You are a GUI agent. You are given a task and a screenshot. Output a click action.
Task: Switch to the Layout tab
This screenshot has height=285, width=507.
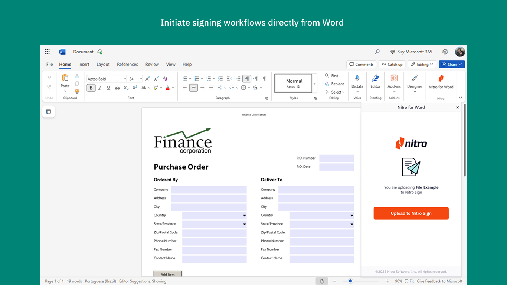coord(103,64)
